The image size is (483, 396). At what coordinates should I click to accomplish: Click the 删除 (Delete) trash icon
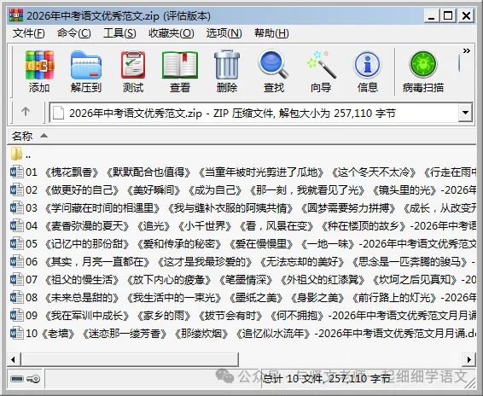click(x=227, y=65)
